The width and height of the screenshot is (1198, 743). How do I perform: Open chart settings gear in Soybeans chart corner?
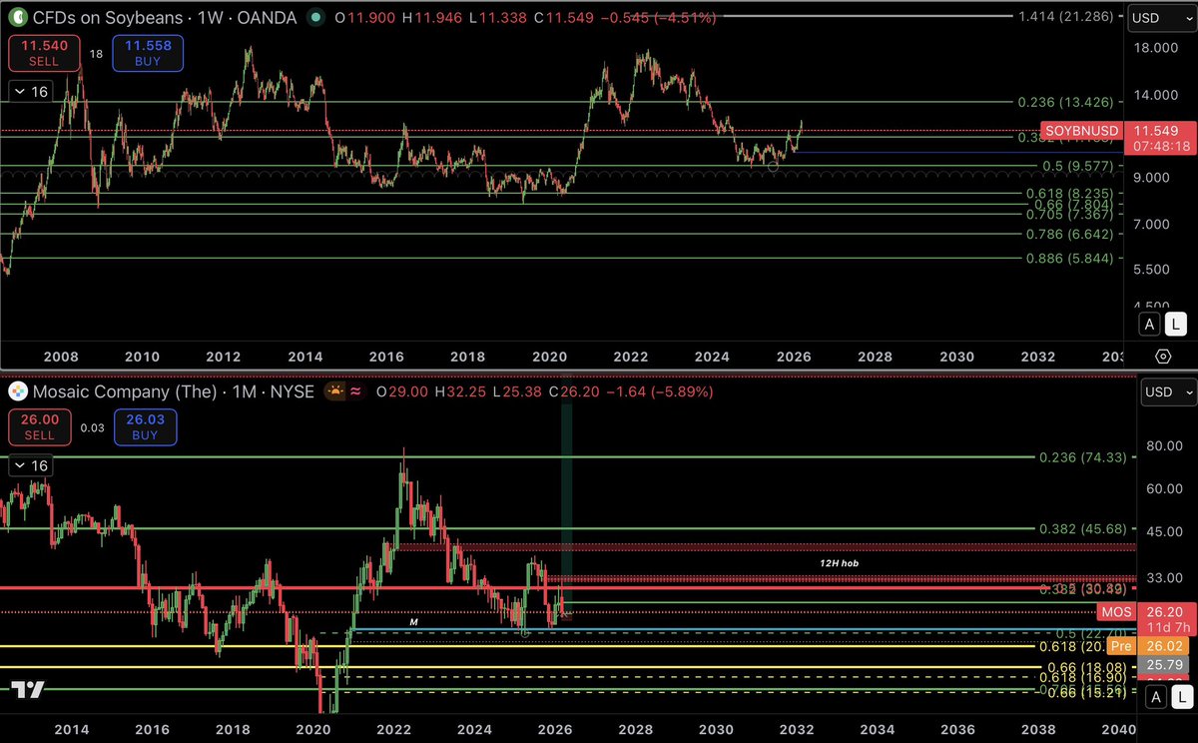click(x=1162, y=356)
